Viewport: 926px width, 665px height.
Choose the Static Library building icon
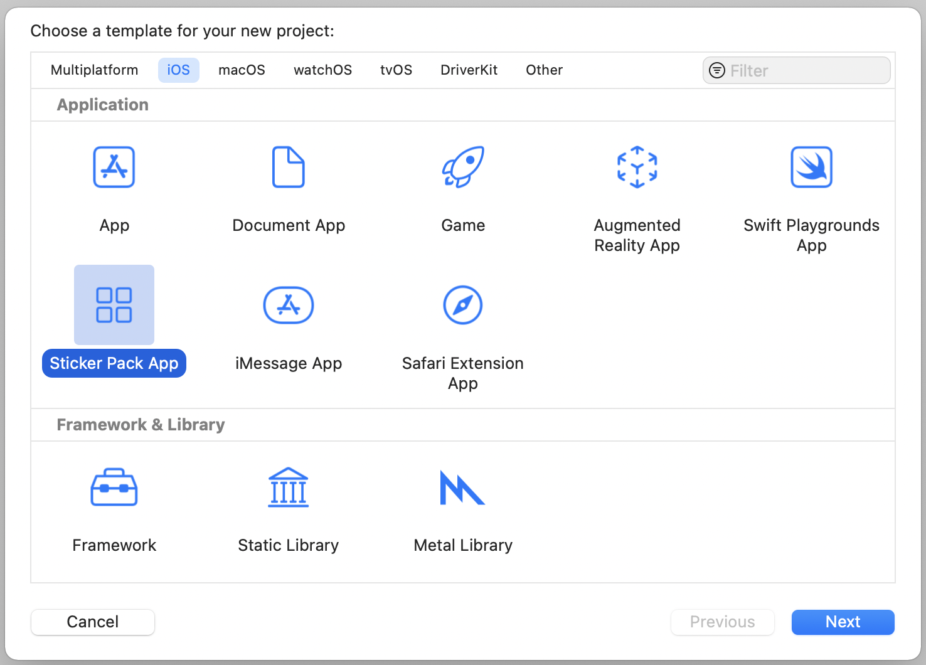[x=288, y=487]
